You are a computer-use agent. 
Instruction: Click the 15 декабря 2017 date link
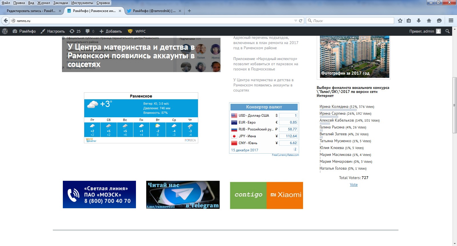point(244,150)
